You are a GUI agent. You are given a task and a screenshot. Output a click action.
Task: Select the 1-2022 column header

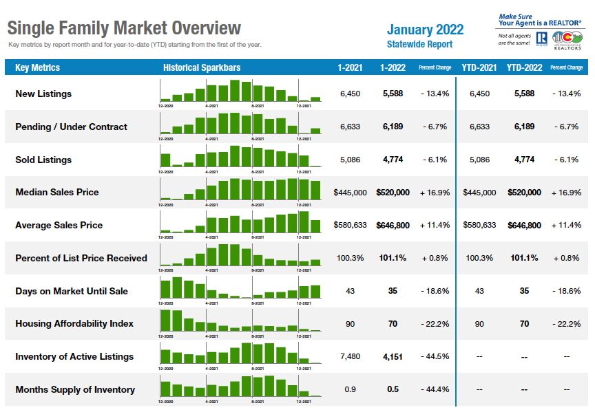pos(393,67)
